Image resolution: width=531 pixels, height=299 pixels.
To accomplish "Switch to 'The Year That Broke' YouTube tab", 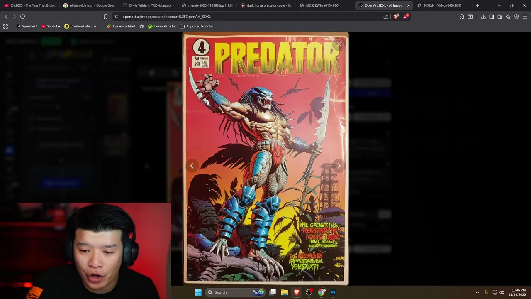I will pyautogui.click(x=29, y=5).
